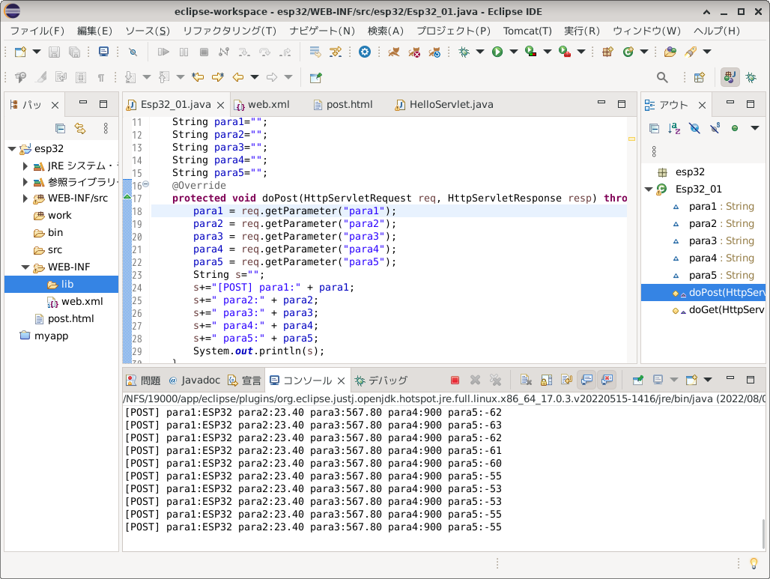Click New Java Class icon

(628, 52)
